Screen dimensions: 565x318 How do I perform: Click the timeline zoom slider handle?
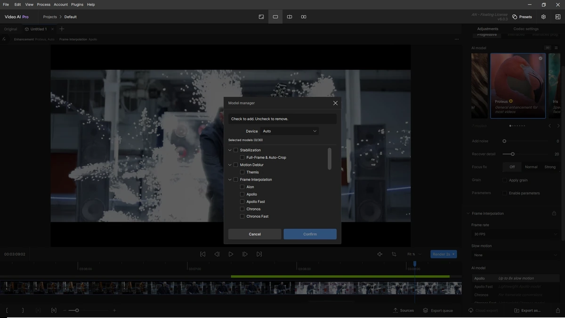click(x=77, y=310)
